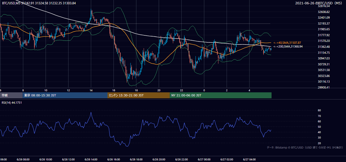Click hour tick 14 under price chart
The image size is (346, 162).
tap(91, 90)
